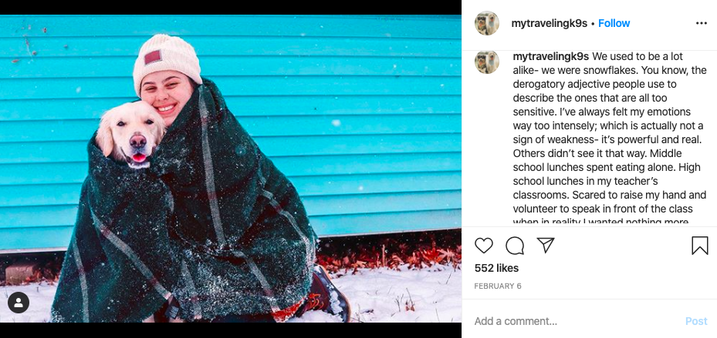Click the avatar beside the caption text
Viewport: 717px width, 338px height.
(487, 62)
